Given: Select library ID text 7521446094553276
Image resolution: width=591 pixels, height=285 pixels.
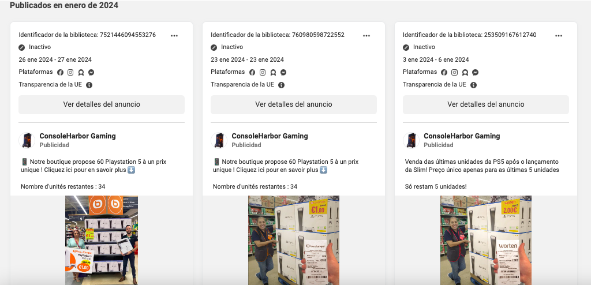Looking at the screenshot, I should pyautogui.click(x=128, y=35).
